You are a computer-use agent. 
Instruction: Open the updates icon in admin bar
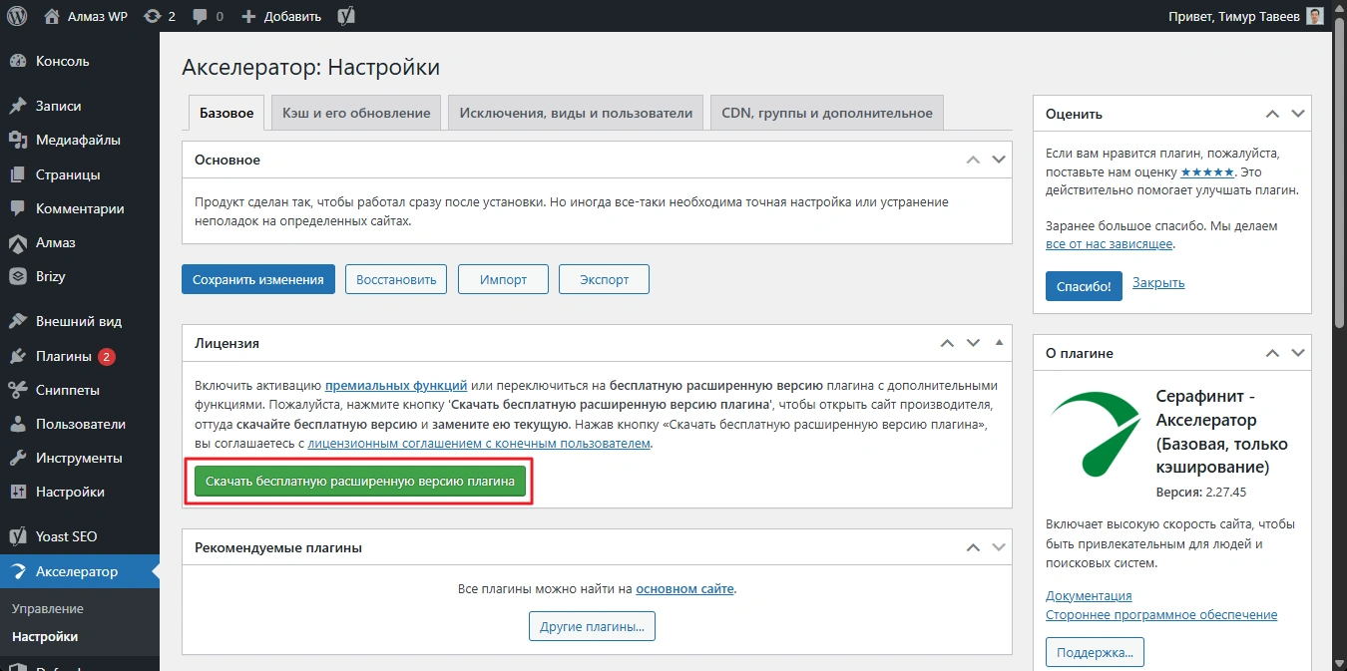[x=152, y=16]
